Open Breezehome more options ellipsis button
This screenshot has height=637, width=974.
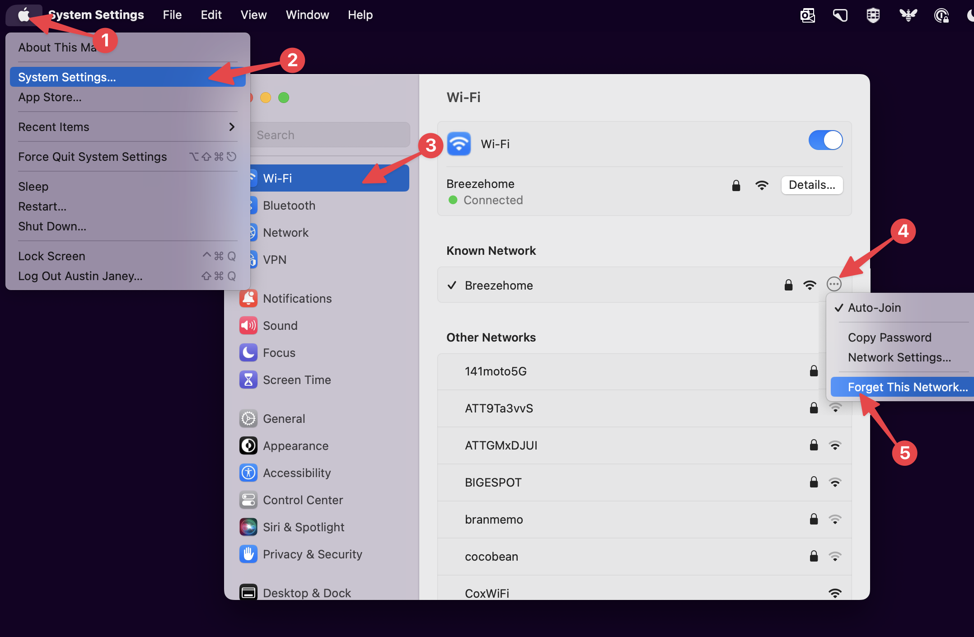point(834,285)
